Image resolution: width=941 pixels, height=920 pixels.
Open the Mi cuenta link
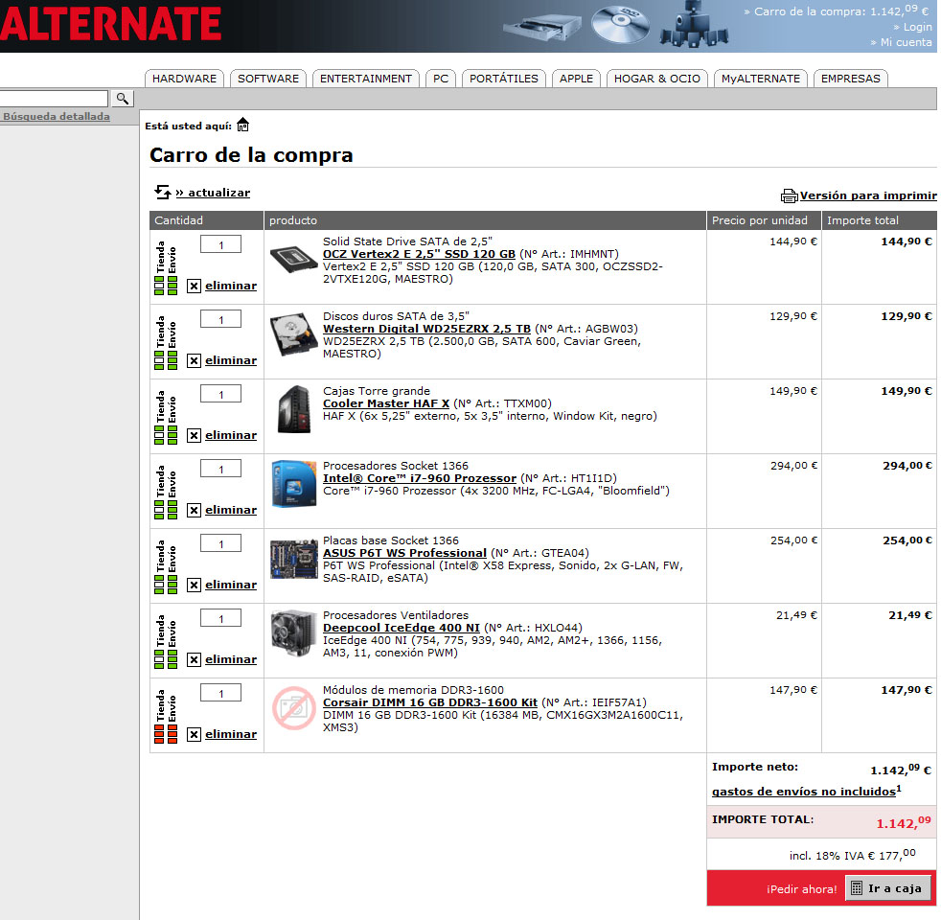coord(902,42)
